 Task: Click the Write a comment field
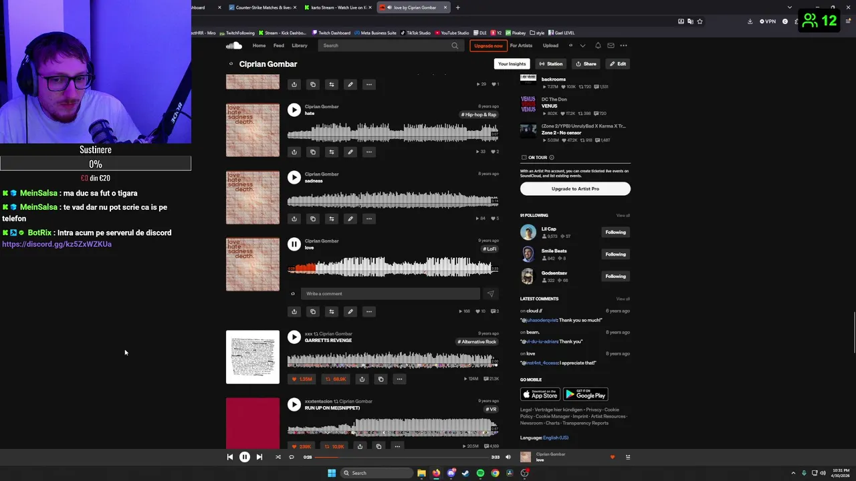tap(390, 294)
